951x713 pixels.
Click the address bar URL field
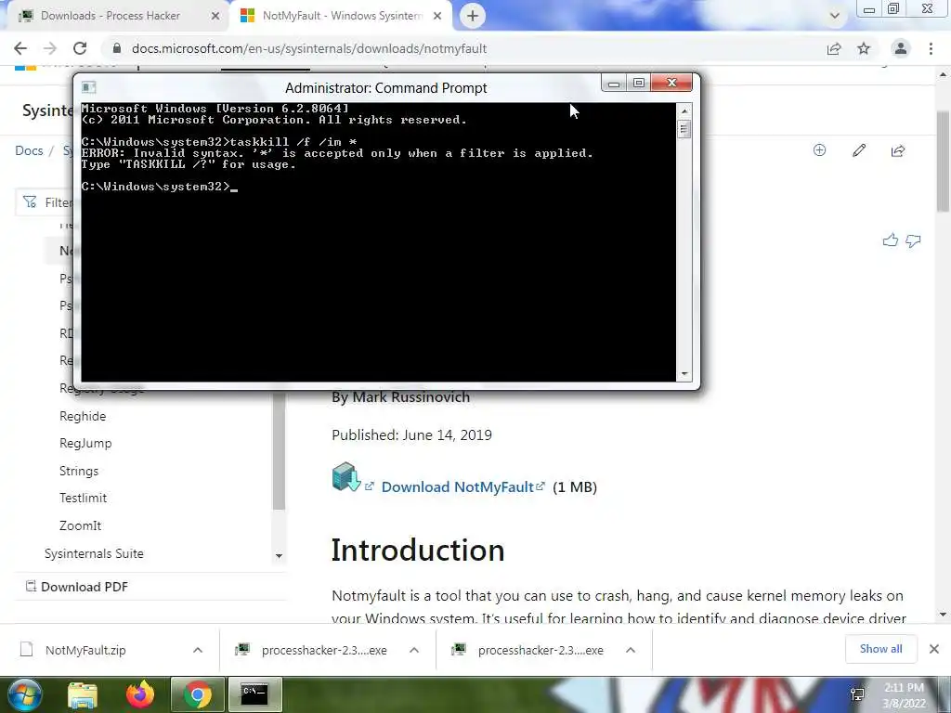pyautogui.click(x=309, y=48)
